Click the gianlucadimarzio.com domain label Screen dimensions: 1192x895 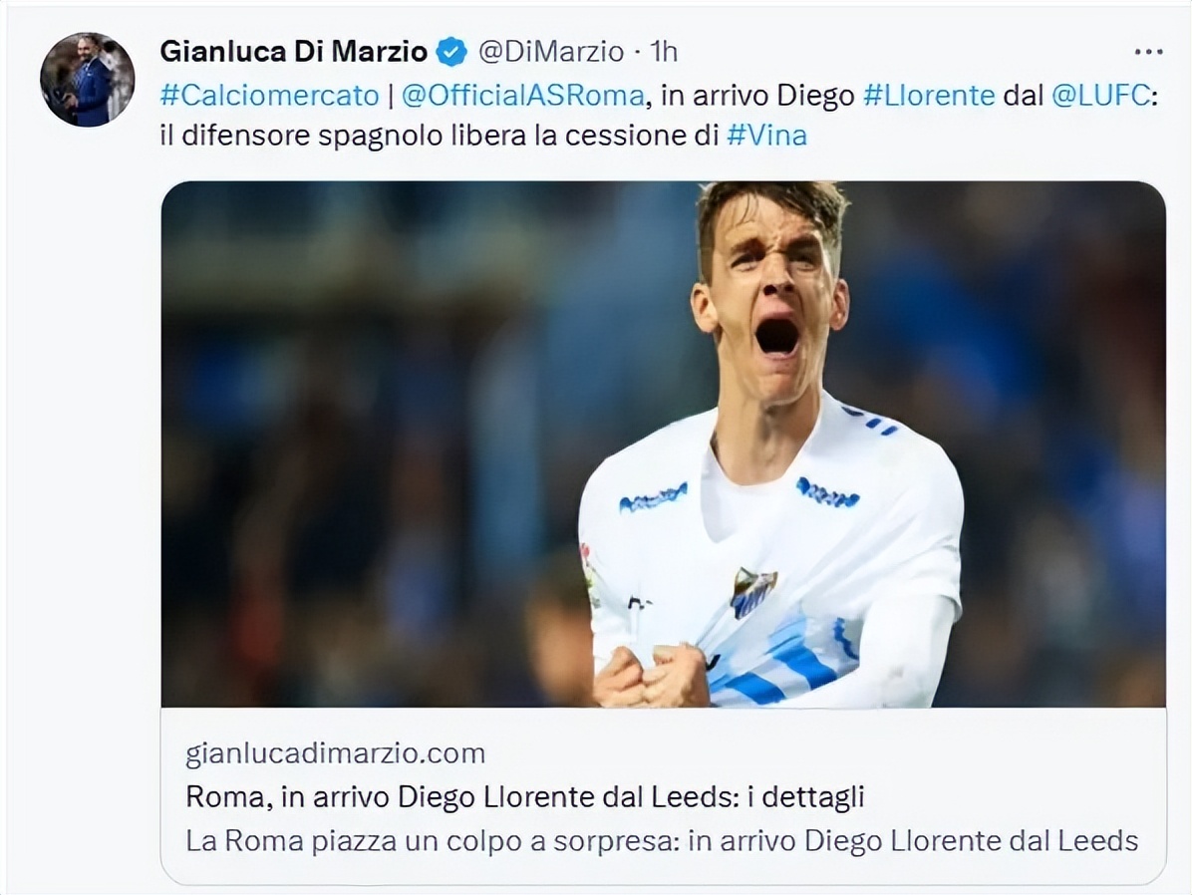coord(335,753)
